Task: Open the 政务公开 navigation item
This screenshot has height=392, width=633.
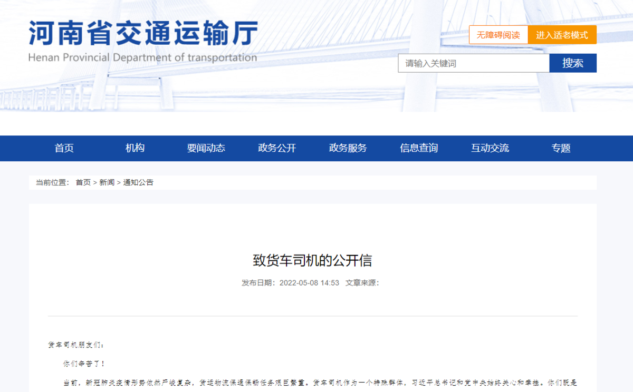Action: 277,148
